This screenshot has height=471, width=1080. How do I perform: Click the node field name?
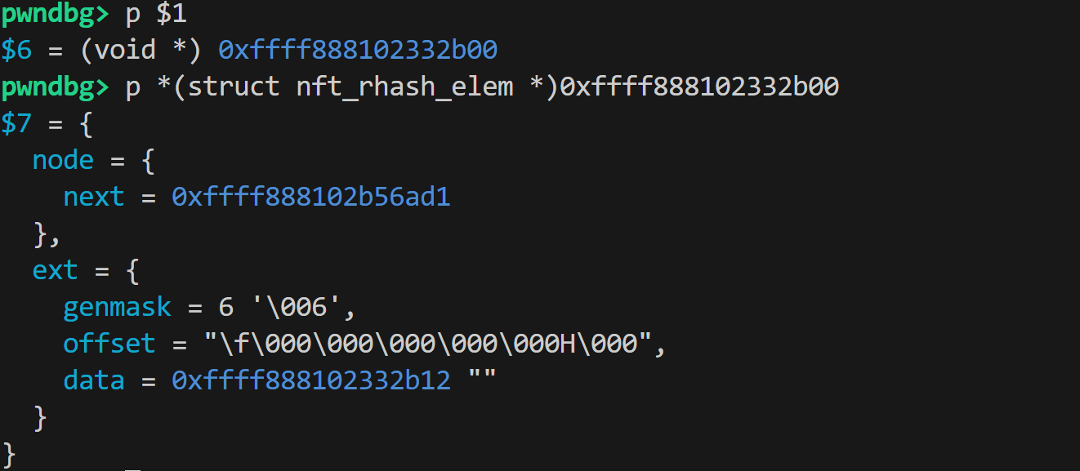tap(63, 161)
